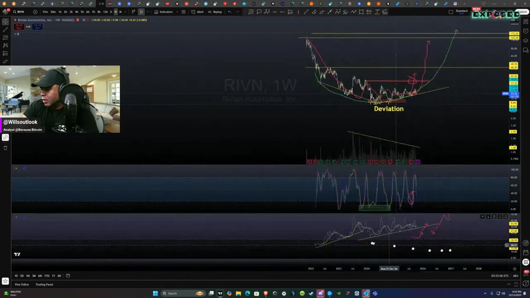Set chart range to YTD

47,276
